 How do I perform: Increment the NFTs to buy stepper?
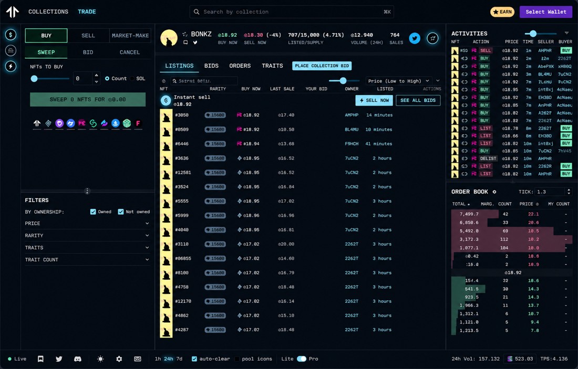point(97,75)
